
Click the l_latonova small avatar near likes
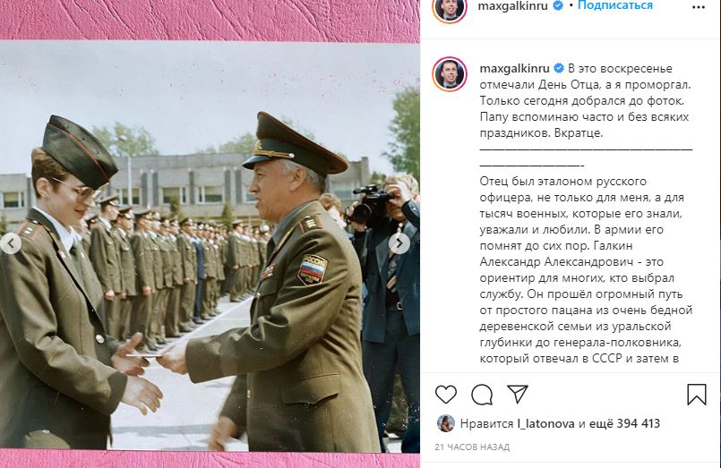pyautogui.click(x=445, y=423)
